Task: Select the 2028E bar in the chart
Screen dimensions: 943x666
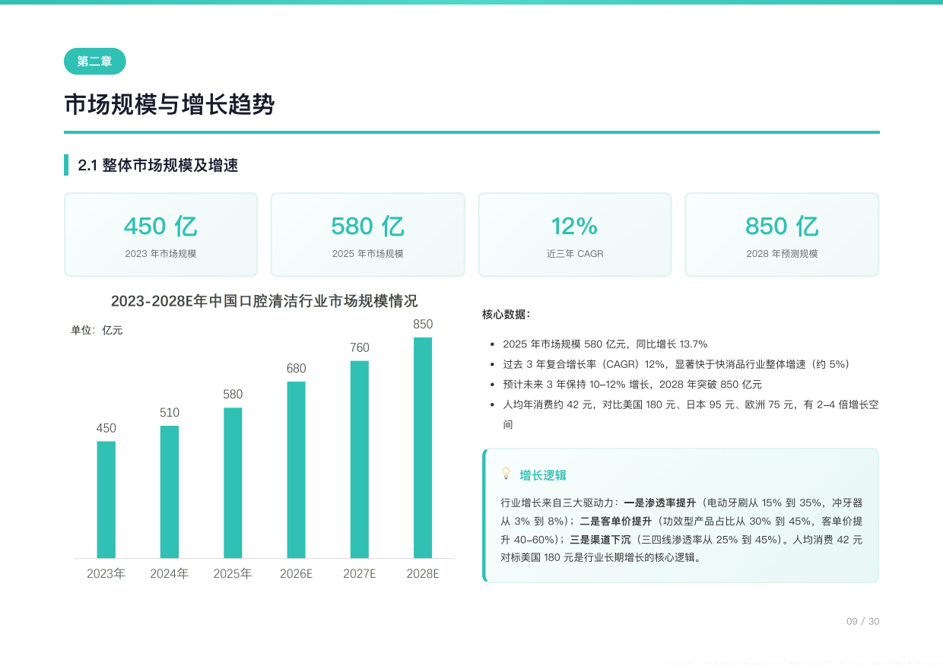Action: [x=423, y=448]
